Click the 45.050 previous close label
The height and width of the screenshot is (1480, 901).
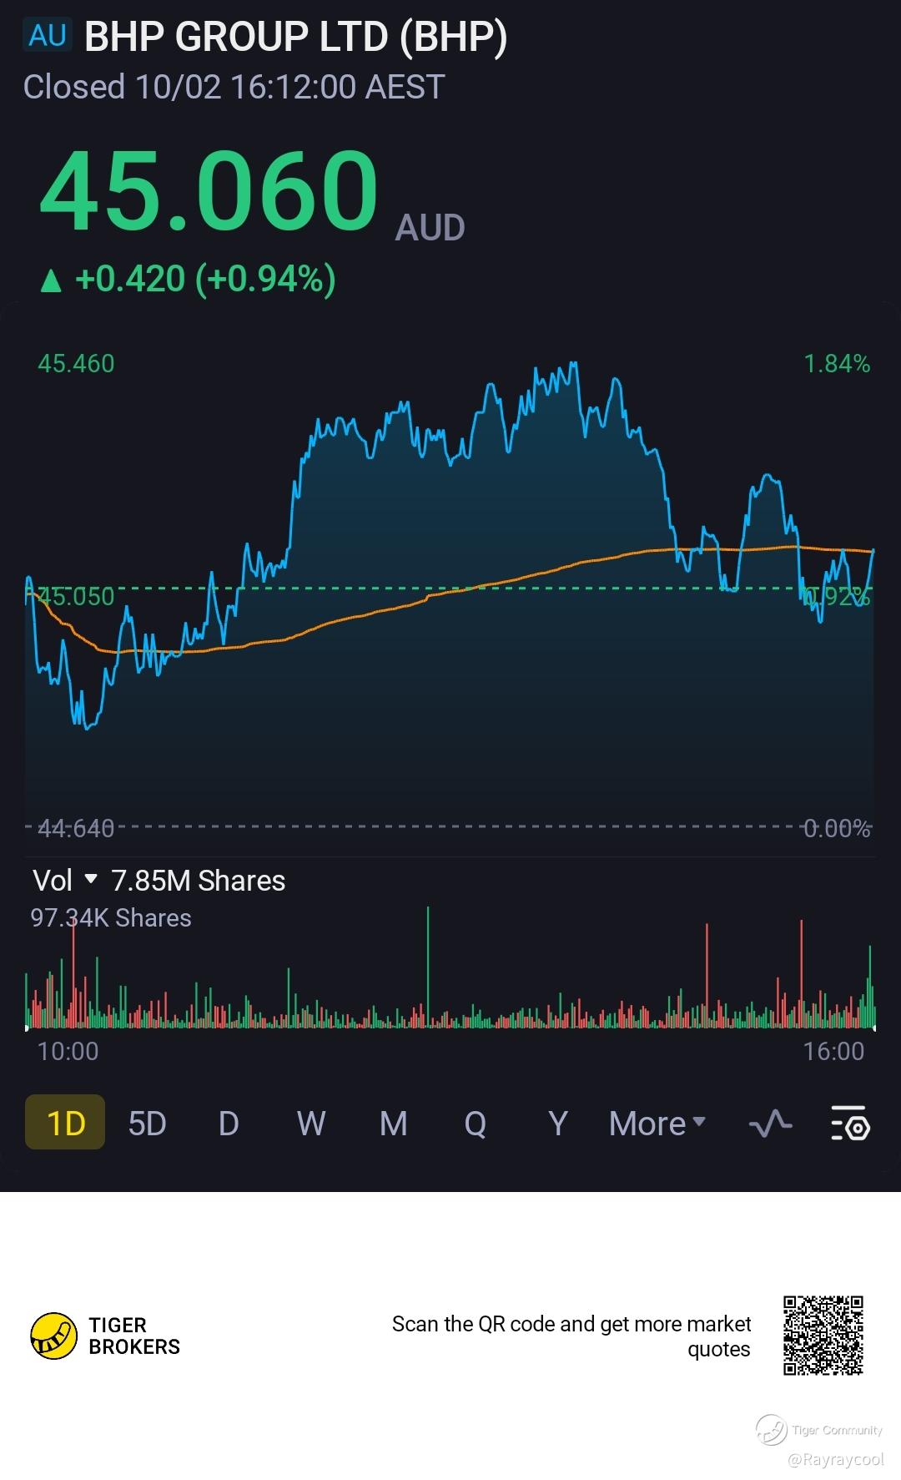[76, 596]
